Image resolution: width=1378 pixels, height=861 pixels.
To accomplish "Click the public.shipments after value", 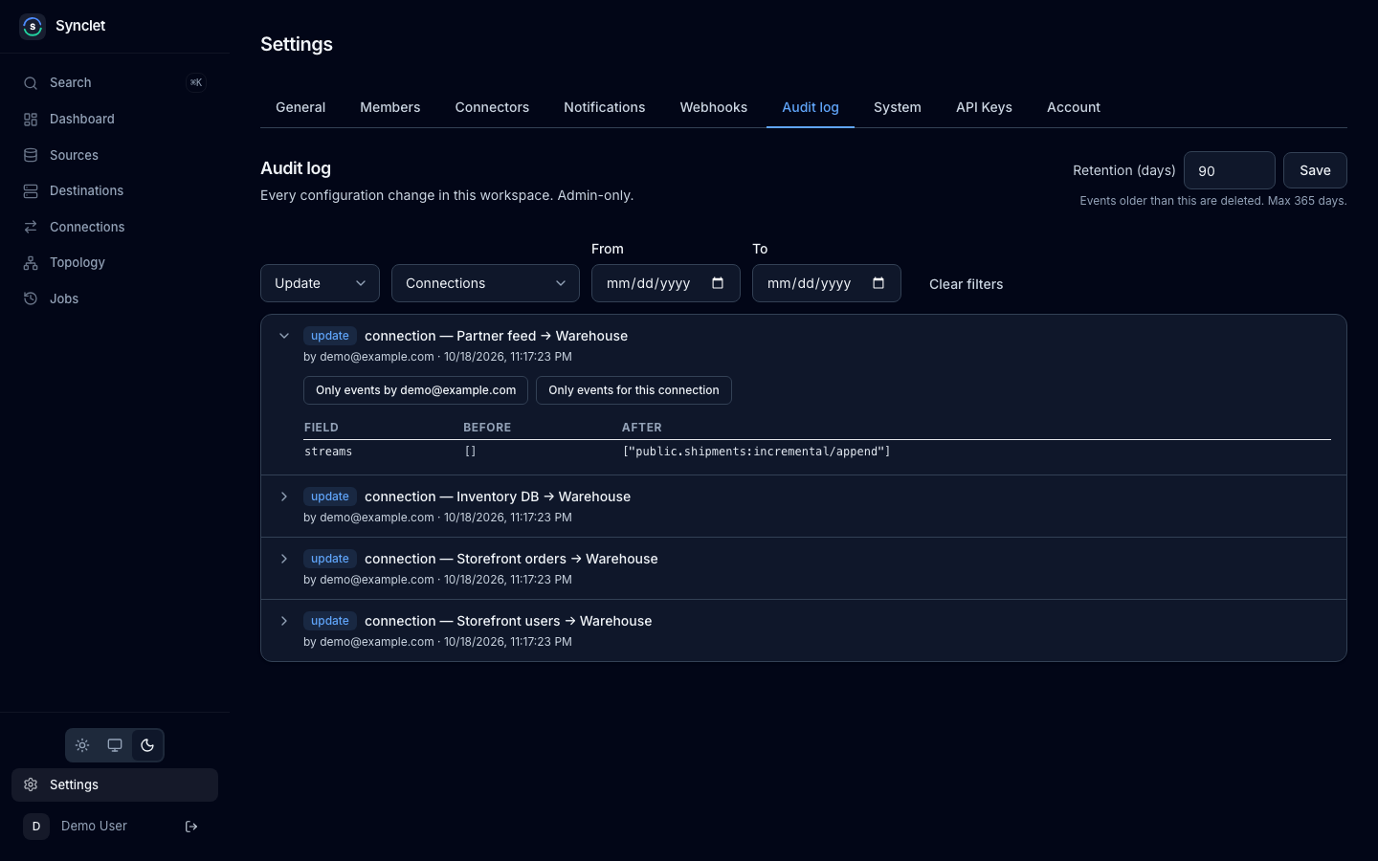I will [757, 452].
